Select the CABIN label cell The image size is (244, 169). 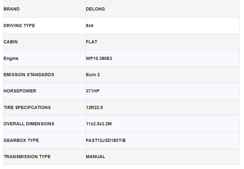coord(10,42)
